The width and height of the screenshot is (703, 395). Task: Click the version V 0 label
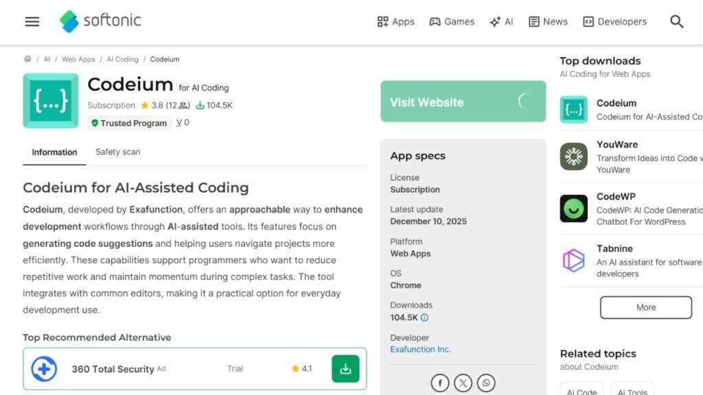point(183,122)
